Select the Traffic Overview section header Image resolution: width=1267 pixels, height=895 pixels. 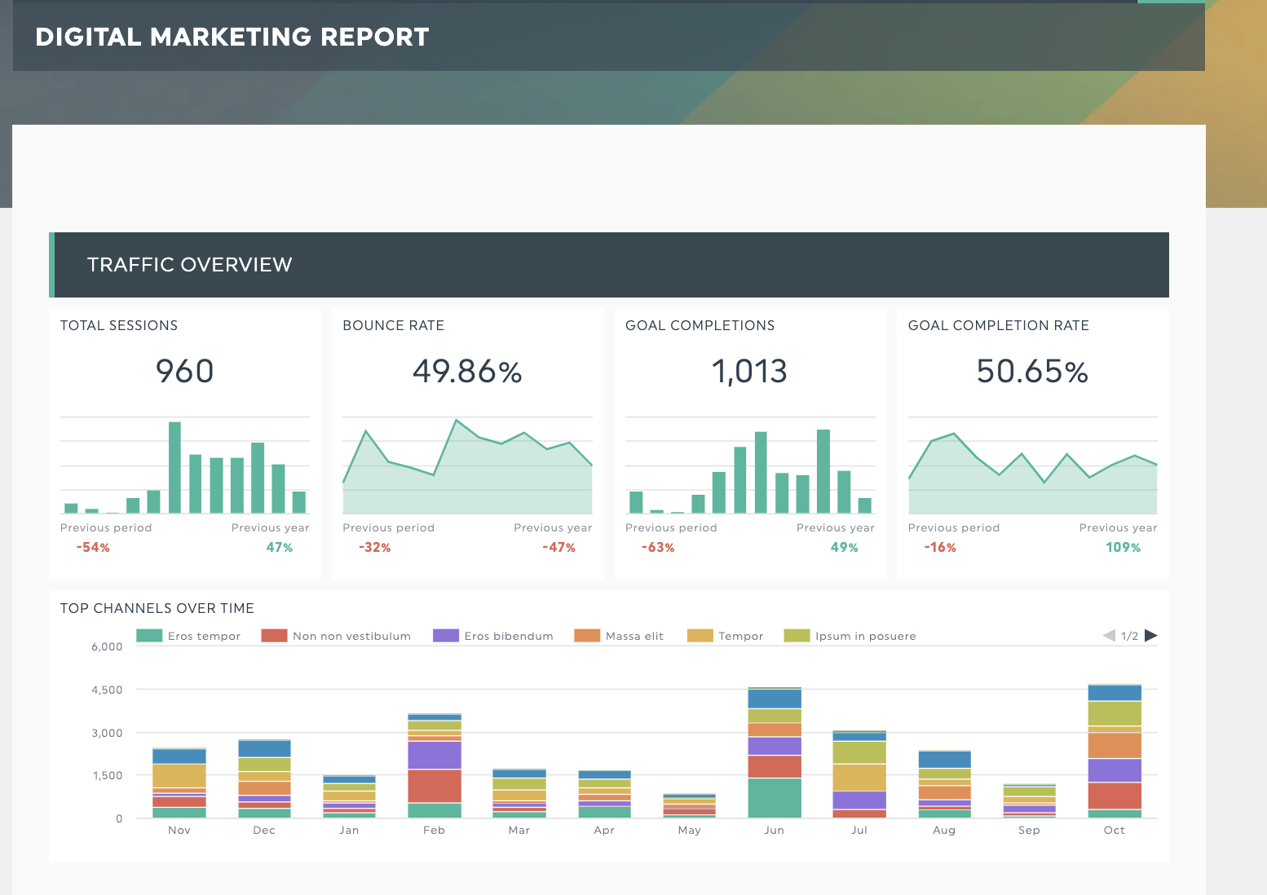(189, 265)
